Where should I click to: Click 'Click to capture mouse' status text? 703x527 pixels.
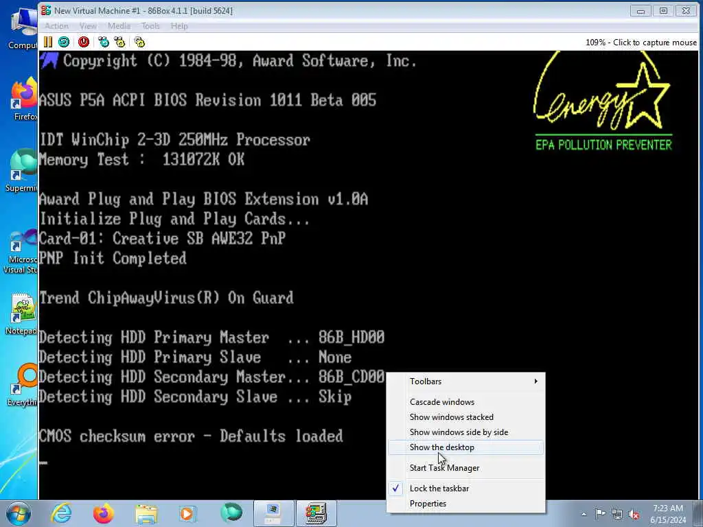coord(654,42)
